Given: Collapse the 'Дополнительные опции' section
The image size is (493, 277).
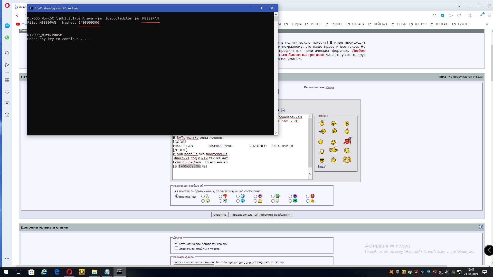Looking at the screenshot, I should click(x=481, y=227).
